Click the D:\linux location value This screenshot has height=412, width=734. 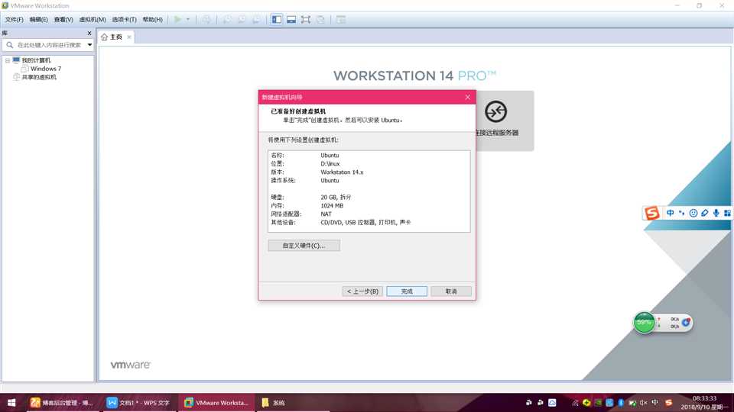(330, 163)
